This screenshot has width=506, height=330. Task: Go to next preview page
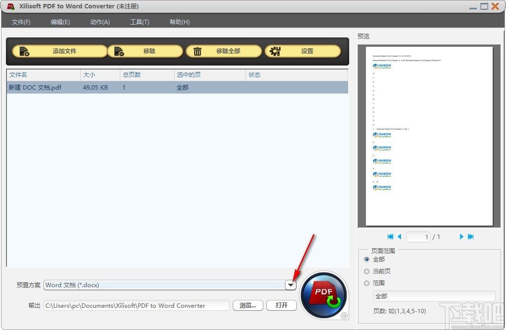pos(461,237)
